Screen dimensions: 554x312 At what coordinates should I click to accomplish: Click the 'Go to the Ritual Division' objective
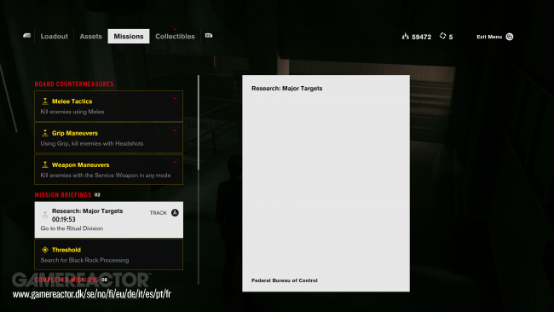coord(72,228)
